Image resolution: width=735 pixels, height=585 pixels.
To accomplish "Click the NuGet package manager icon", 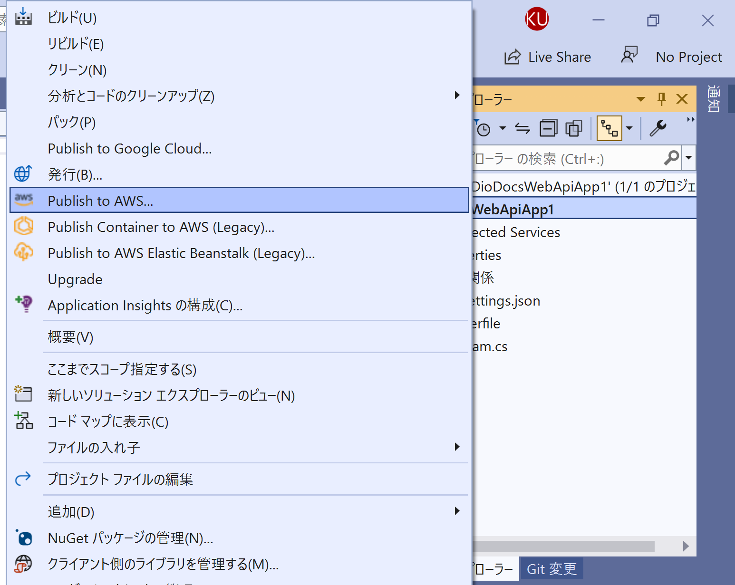I will tap(24, 537).
